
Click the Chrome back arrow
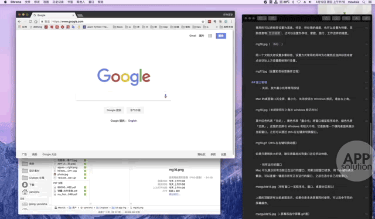point(19,22)
